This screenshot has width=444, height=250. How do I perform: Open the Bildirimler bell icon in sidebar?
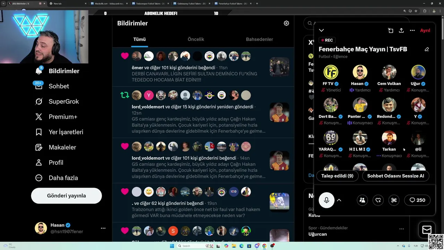[39, 71]
